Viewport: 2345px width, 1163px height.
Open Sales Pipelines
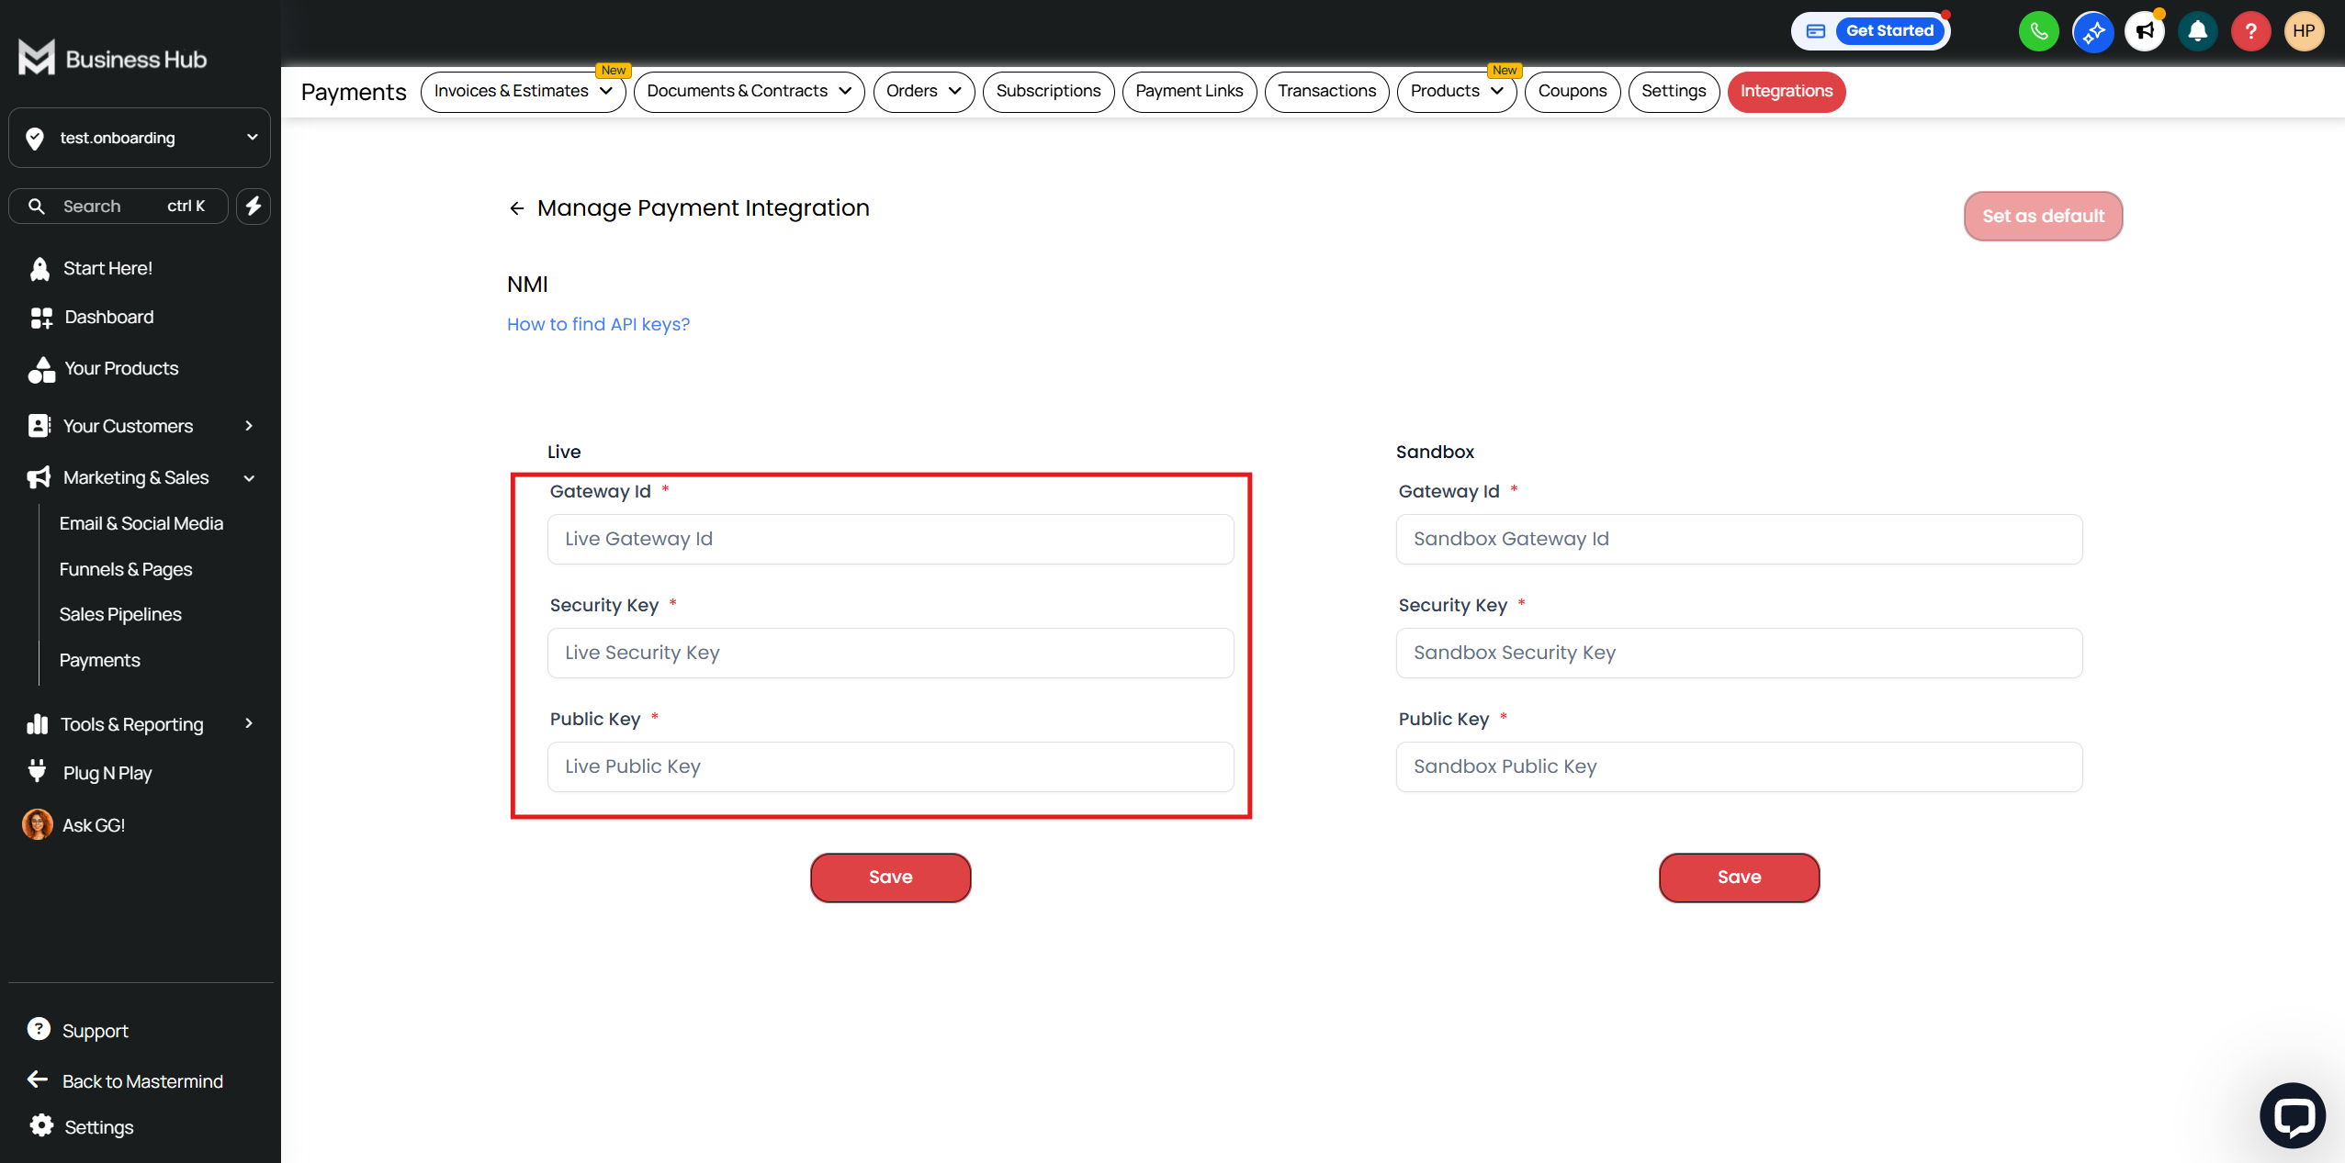[120, 614]
